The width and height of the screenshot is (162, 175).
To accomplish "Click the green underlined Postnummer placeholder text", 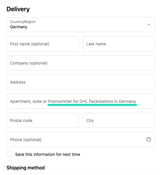I will (x=92, y=101).
